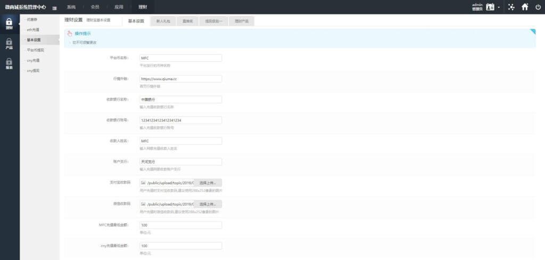The height and width of the screenshot is (260, 545).
Task: Click the 平台币名称 input field
Action: click(x=180, y=58)
